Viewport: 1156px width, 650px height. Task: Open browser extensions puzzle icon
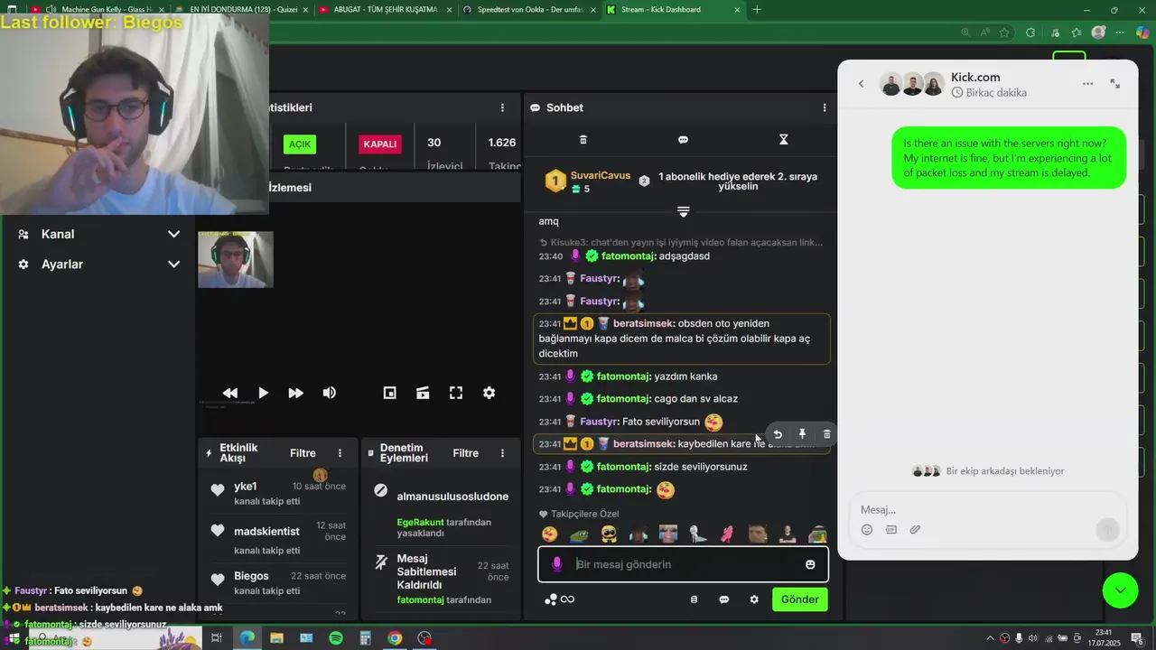[1030, 32]
